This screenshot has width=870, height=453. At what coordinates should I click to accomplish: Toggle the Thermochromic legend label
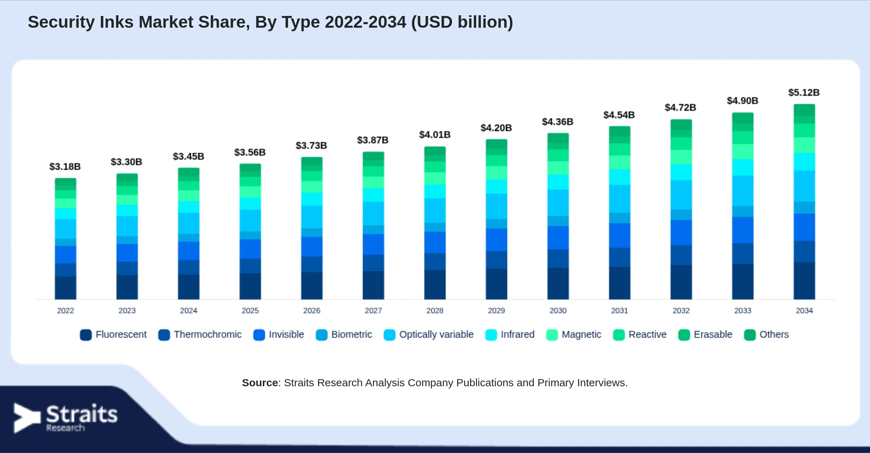(208, 334)
